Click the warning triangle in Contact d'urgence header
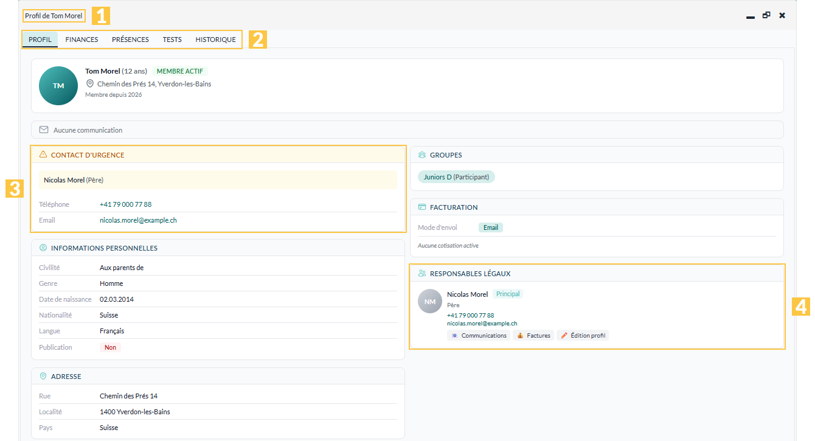815x441 pixels. point(43,155)
